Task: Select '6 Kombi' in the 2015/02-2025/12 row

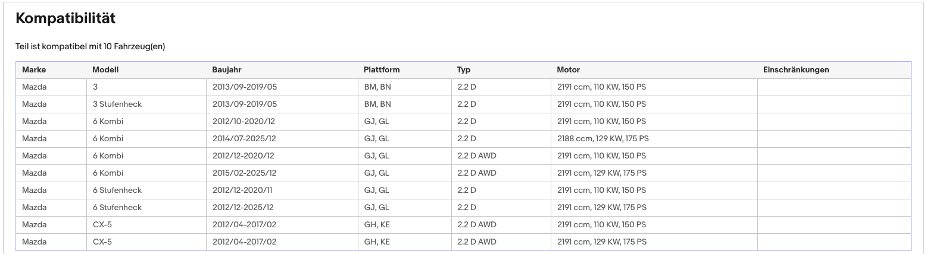Action: 108,173
